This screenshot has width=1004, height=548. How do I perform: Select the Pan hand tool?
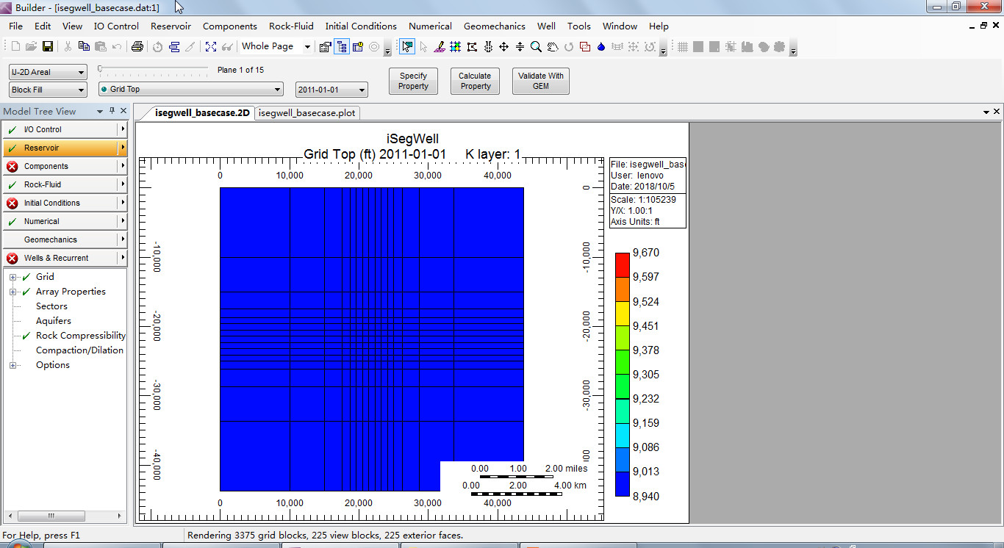coord(552,47)
